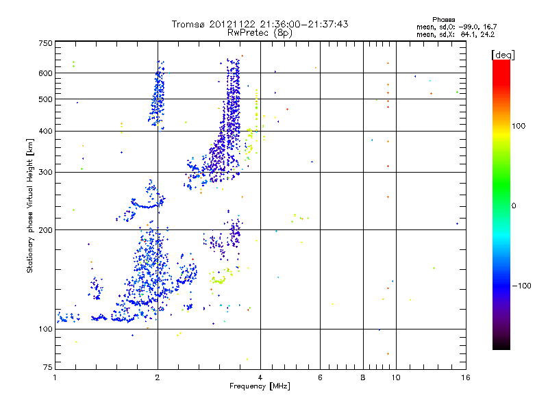Click the subtitle 'RwPretec (8p)'
Screen dimensions: 548x411
pyautogui.click(x=260, y=33)
